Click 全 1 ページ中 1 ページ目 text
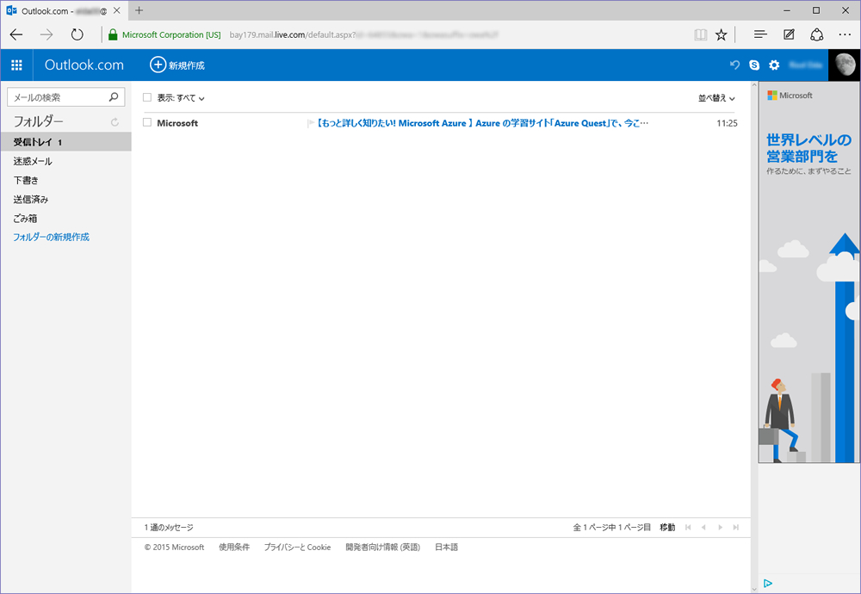Screen dimensions: 861x594 pos(611,527)
